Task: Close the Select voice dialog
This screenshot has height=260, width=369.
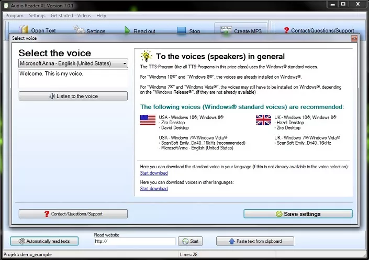Action: [x=354, y=38]
